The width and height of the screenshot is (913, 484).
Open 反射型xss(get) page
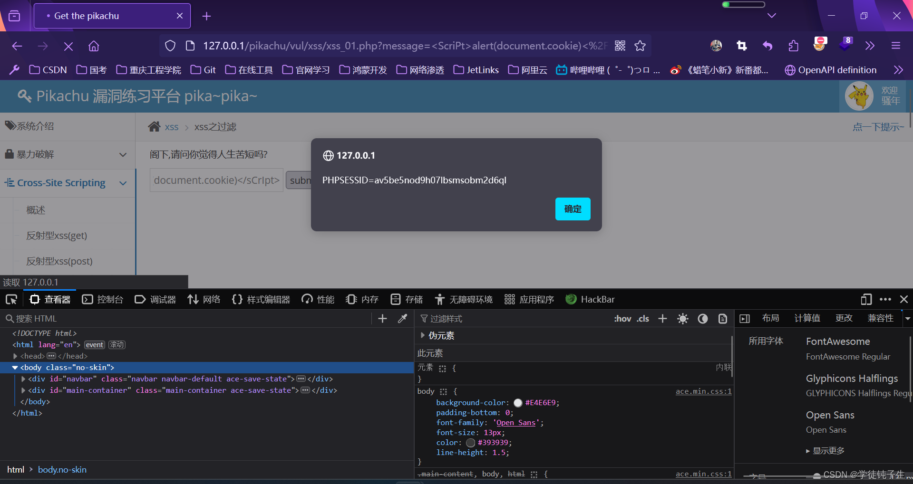[57, 236]
